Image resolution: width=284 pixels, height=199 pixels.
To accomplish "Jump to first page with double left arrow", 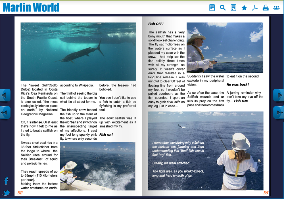I will coord(5,112).
